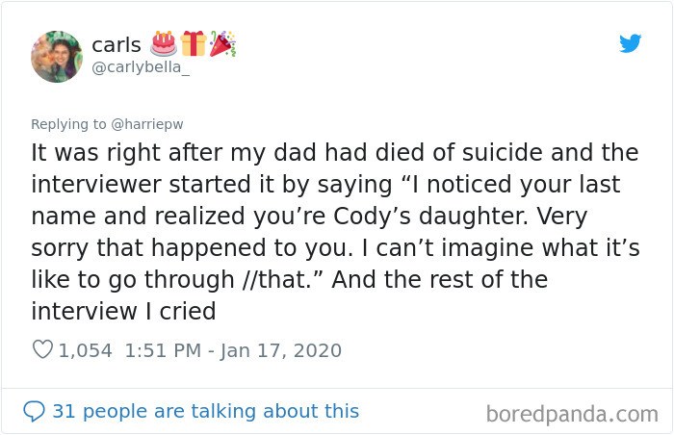Viewport: 674px width, 435px height.
Task: Visit the @carlybella_ handle link
Action: [x=141, y=66]
